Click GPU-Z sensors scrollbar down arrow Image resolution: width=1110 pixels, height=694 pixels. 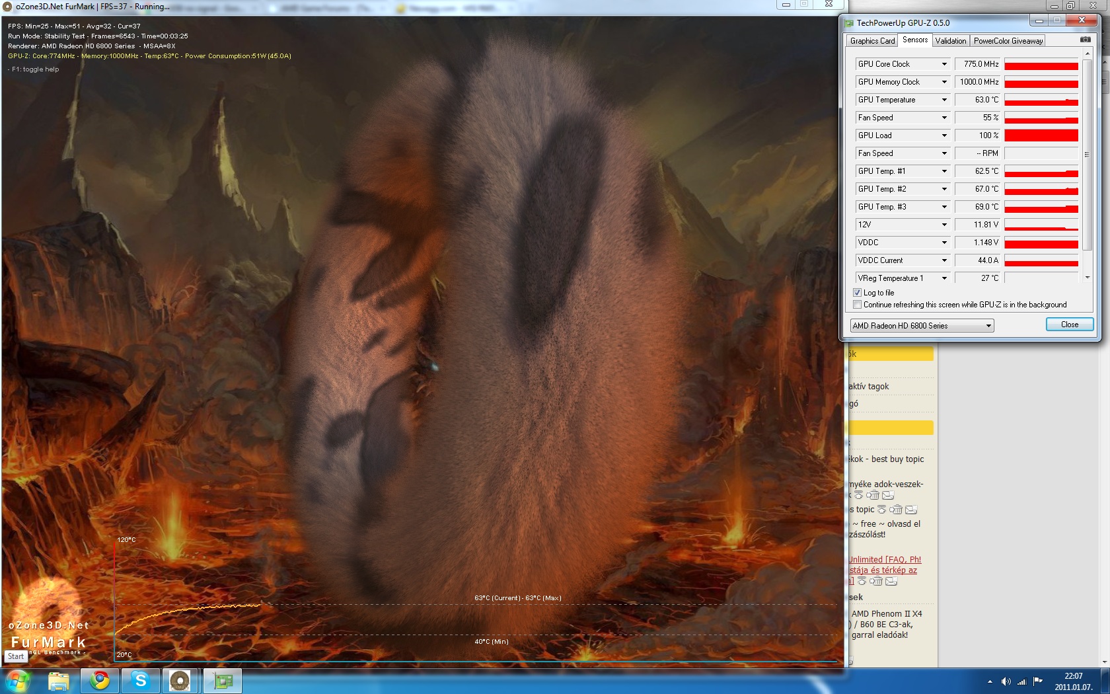1087,278
